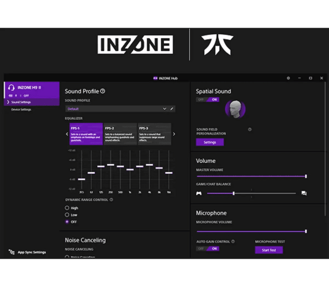Viewport: 329px width, 287px height.
Task: Click Sound Field Personalization help icon
Action: (x=250, y=129)
